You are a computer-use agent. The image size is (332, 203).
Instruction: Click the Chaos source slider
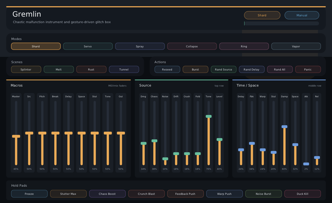[154, 141]
